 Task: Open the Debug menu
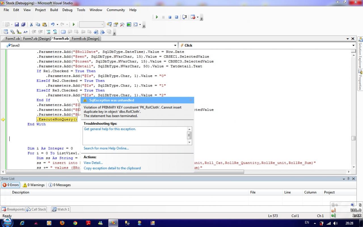(x=67, y=10)
